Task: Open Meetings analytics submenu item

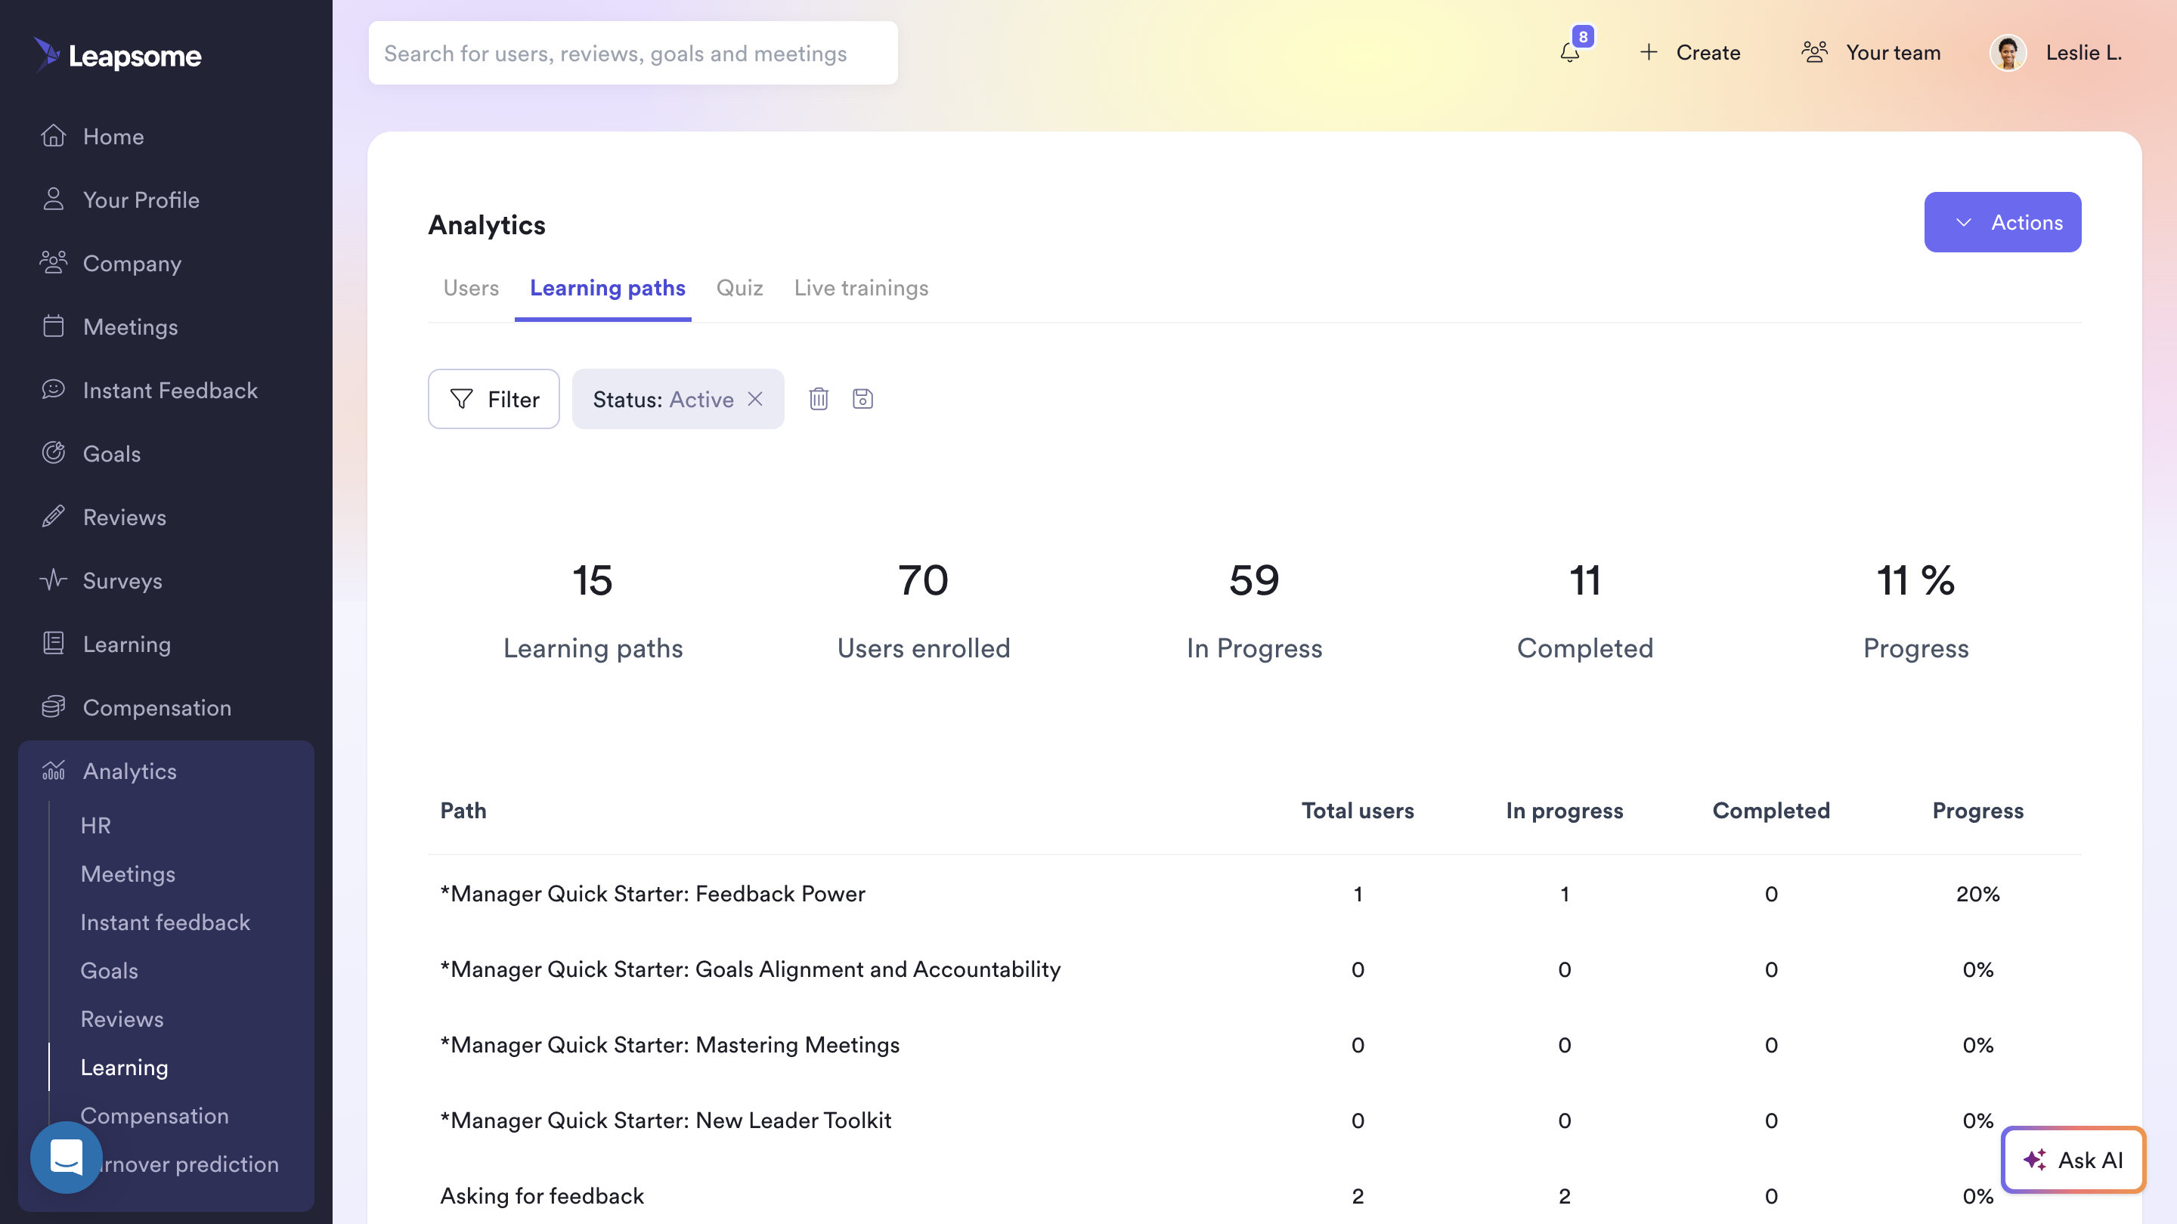Action: [x=128, y=873]
